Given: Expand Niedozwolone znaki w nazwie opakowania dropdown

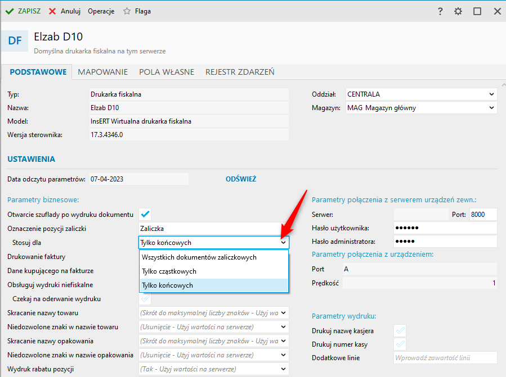Looking at the screenshot, I should tap(283, 355).
